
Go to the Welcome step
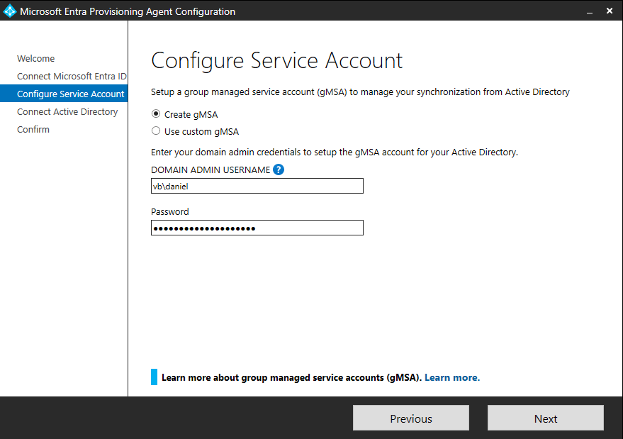(35, 58)
